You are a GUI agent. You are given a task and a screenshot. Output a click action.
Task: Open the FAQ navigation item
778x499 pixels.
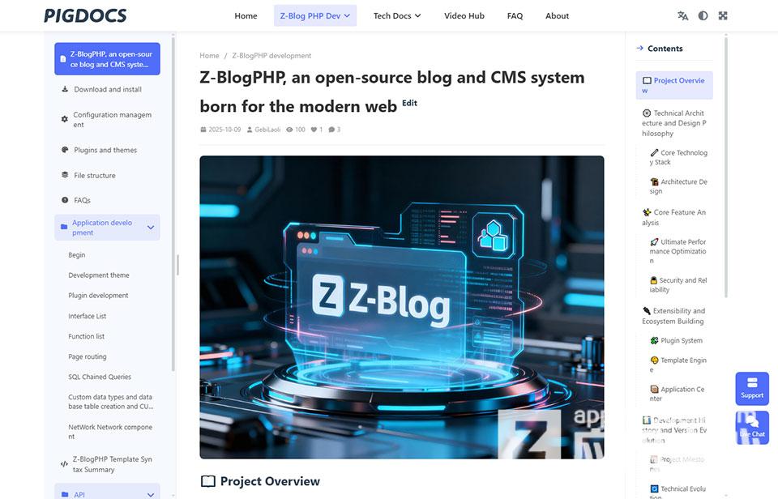coord(515,15)
